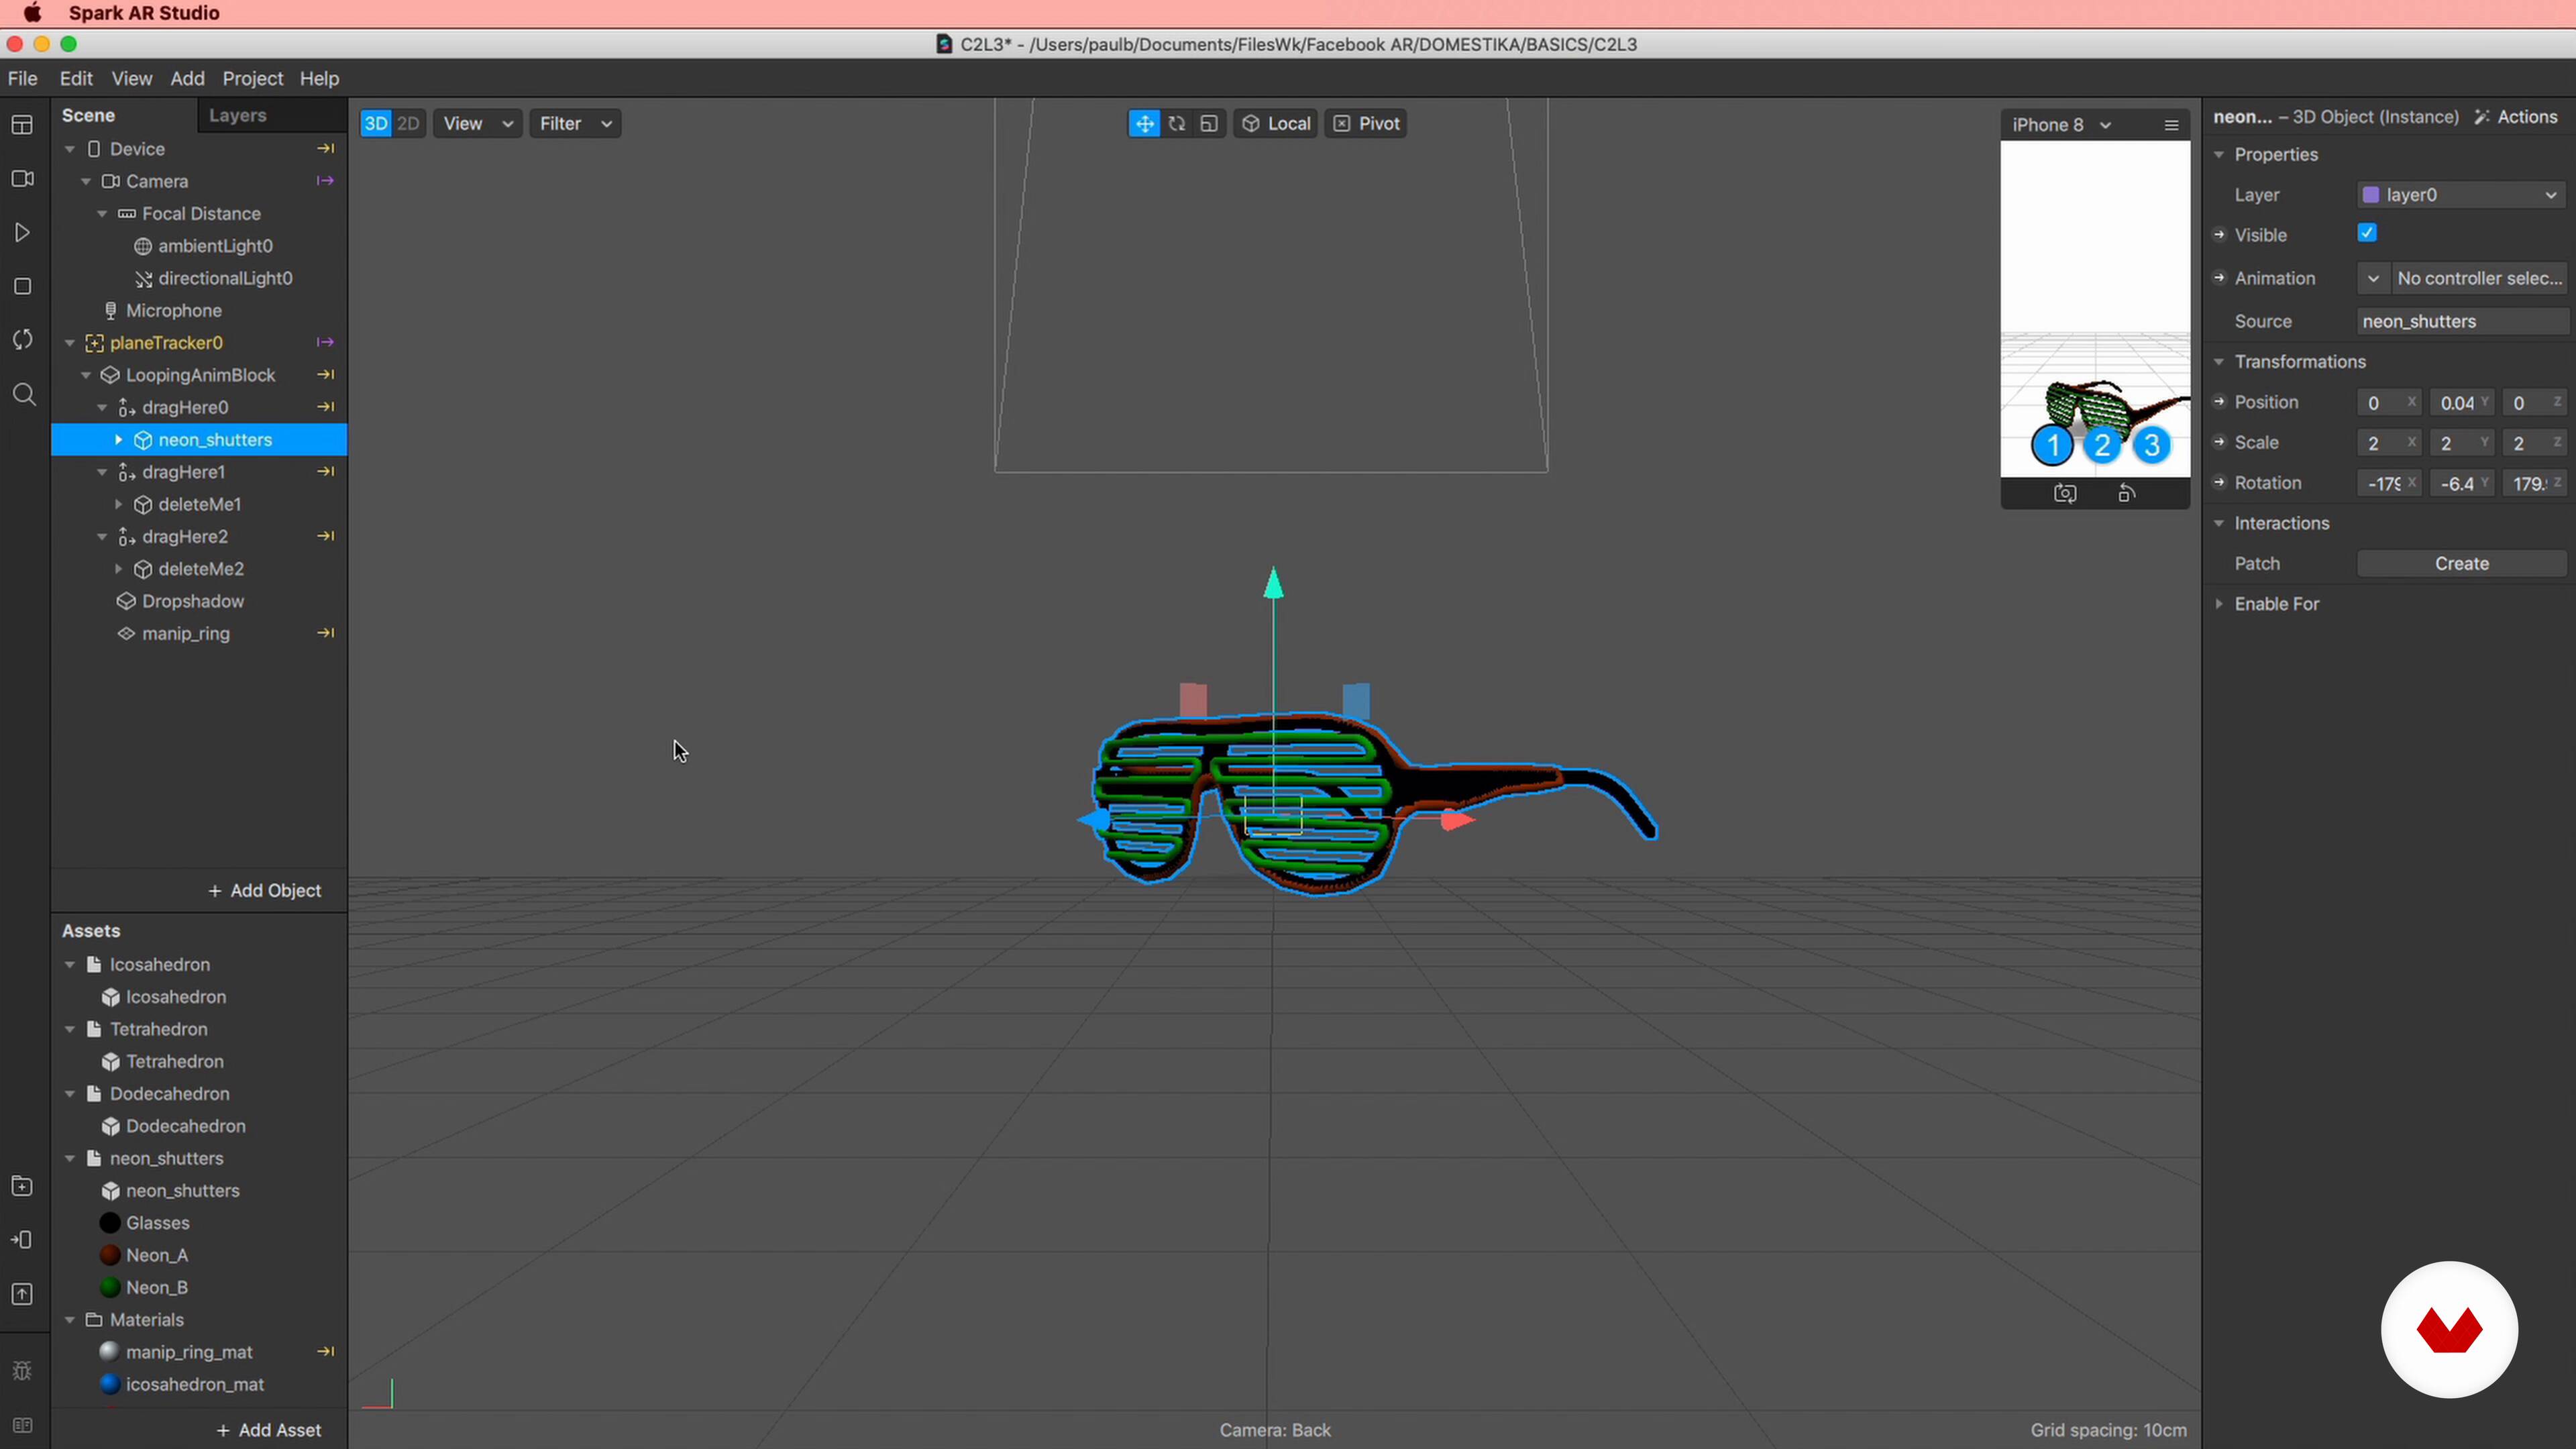
Task: Switch viewport to 2D mode
Action: (x=408, y=123)
